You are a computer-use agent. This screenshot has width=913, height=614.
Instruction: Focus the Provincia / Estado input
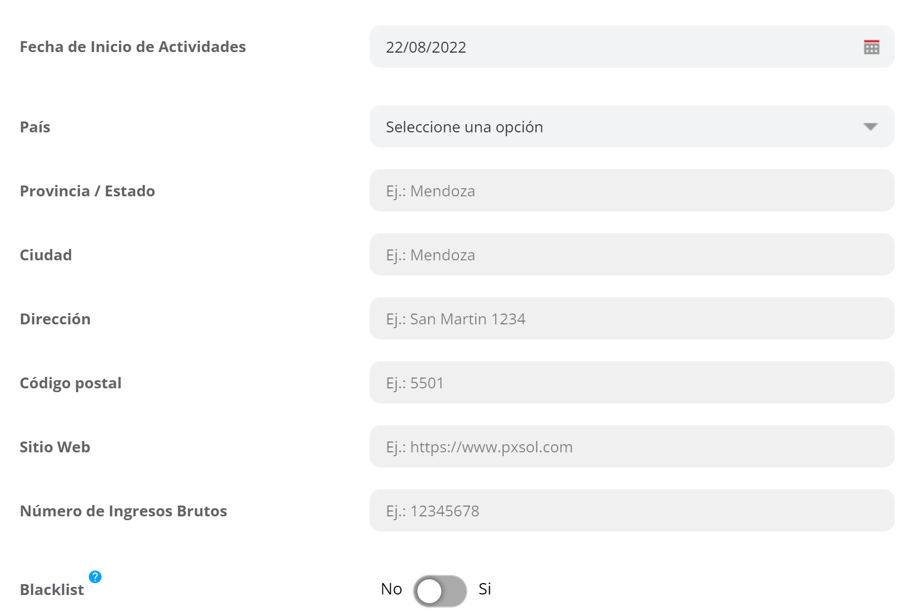coord(631,190)
